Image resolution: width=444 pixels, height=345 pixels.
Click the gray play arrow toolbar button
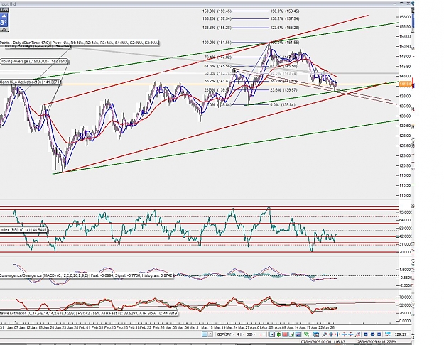(x=210, y=334)
